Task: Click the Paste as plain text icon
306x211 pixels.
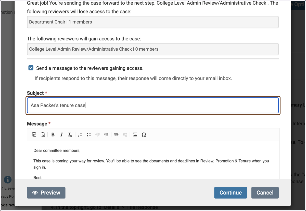Action: point(34,134)
